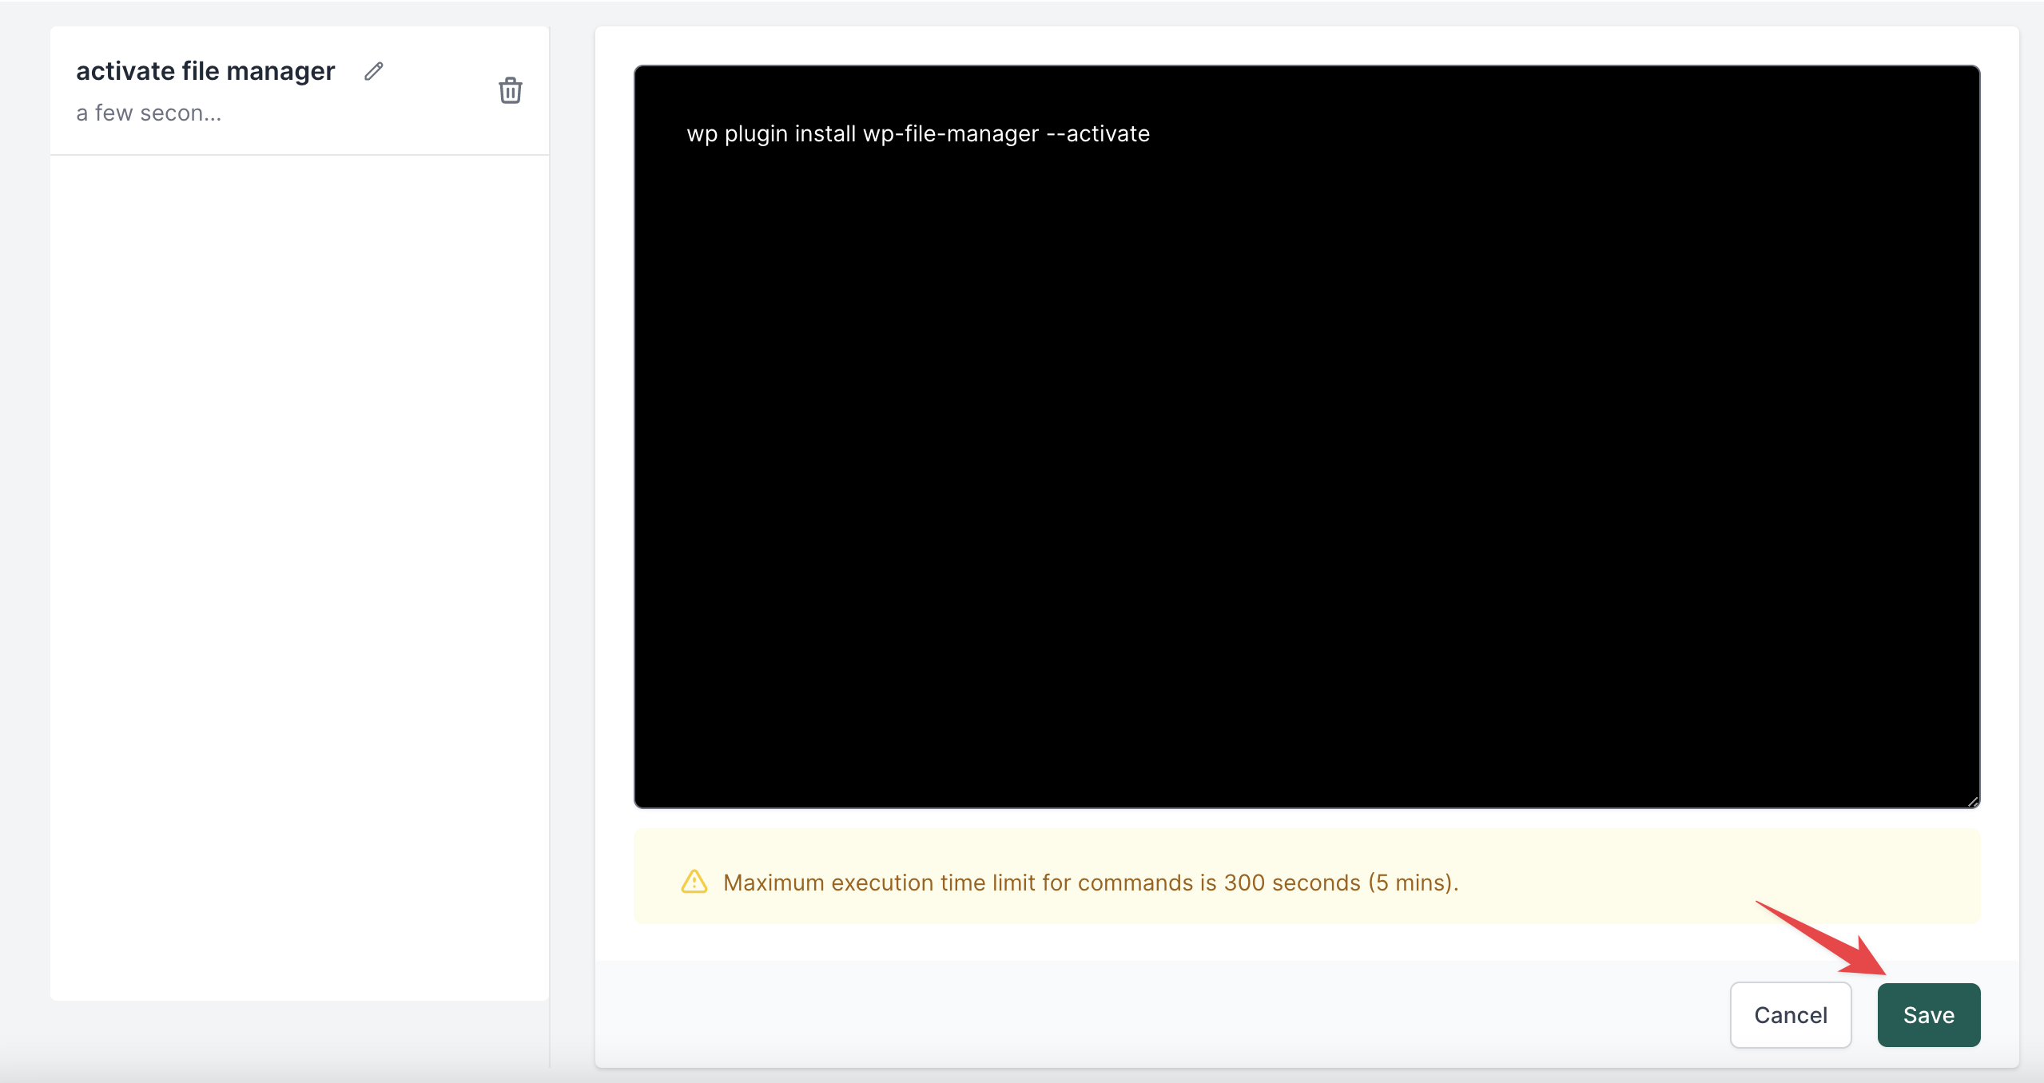The image size is (2044, 1083).
Task: Select the 'activate file manager' command title
Action: 205,71
